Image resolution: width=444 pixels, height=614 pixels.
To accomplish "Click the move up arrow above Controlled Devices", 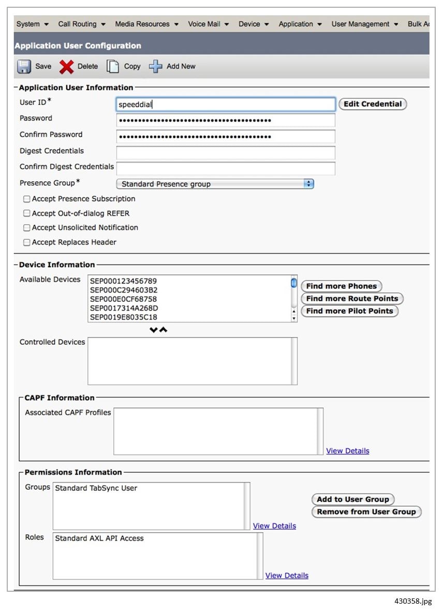I will click(x=164, y=330).
